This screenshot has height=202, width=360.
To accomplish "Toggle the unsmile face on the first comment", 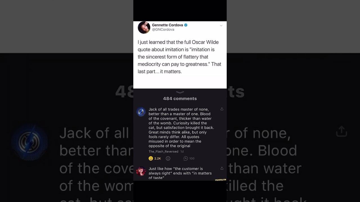I will [168, 159].
